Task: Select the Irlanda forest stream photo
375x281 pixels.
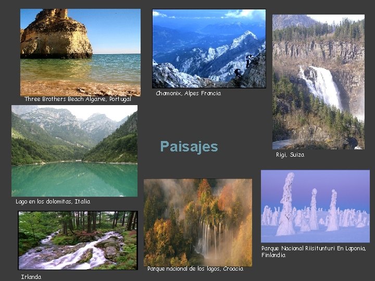Action: point(78,240)
